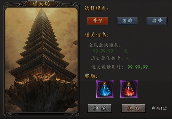The image size is (172, 119).
Task: Click the 通关最佳用时 label
Action: 107,67
